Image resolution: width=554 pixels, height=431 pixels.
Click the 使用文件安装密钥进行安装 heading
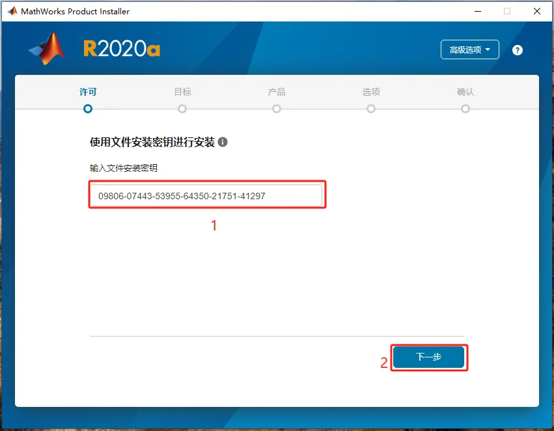(x=152, y=142)
